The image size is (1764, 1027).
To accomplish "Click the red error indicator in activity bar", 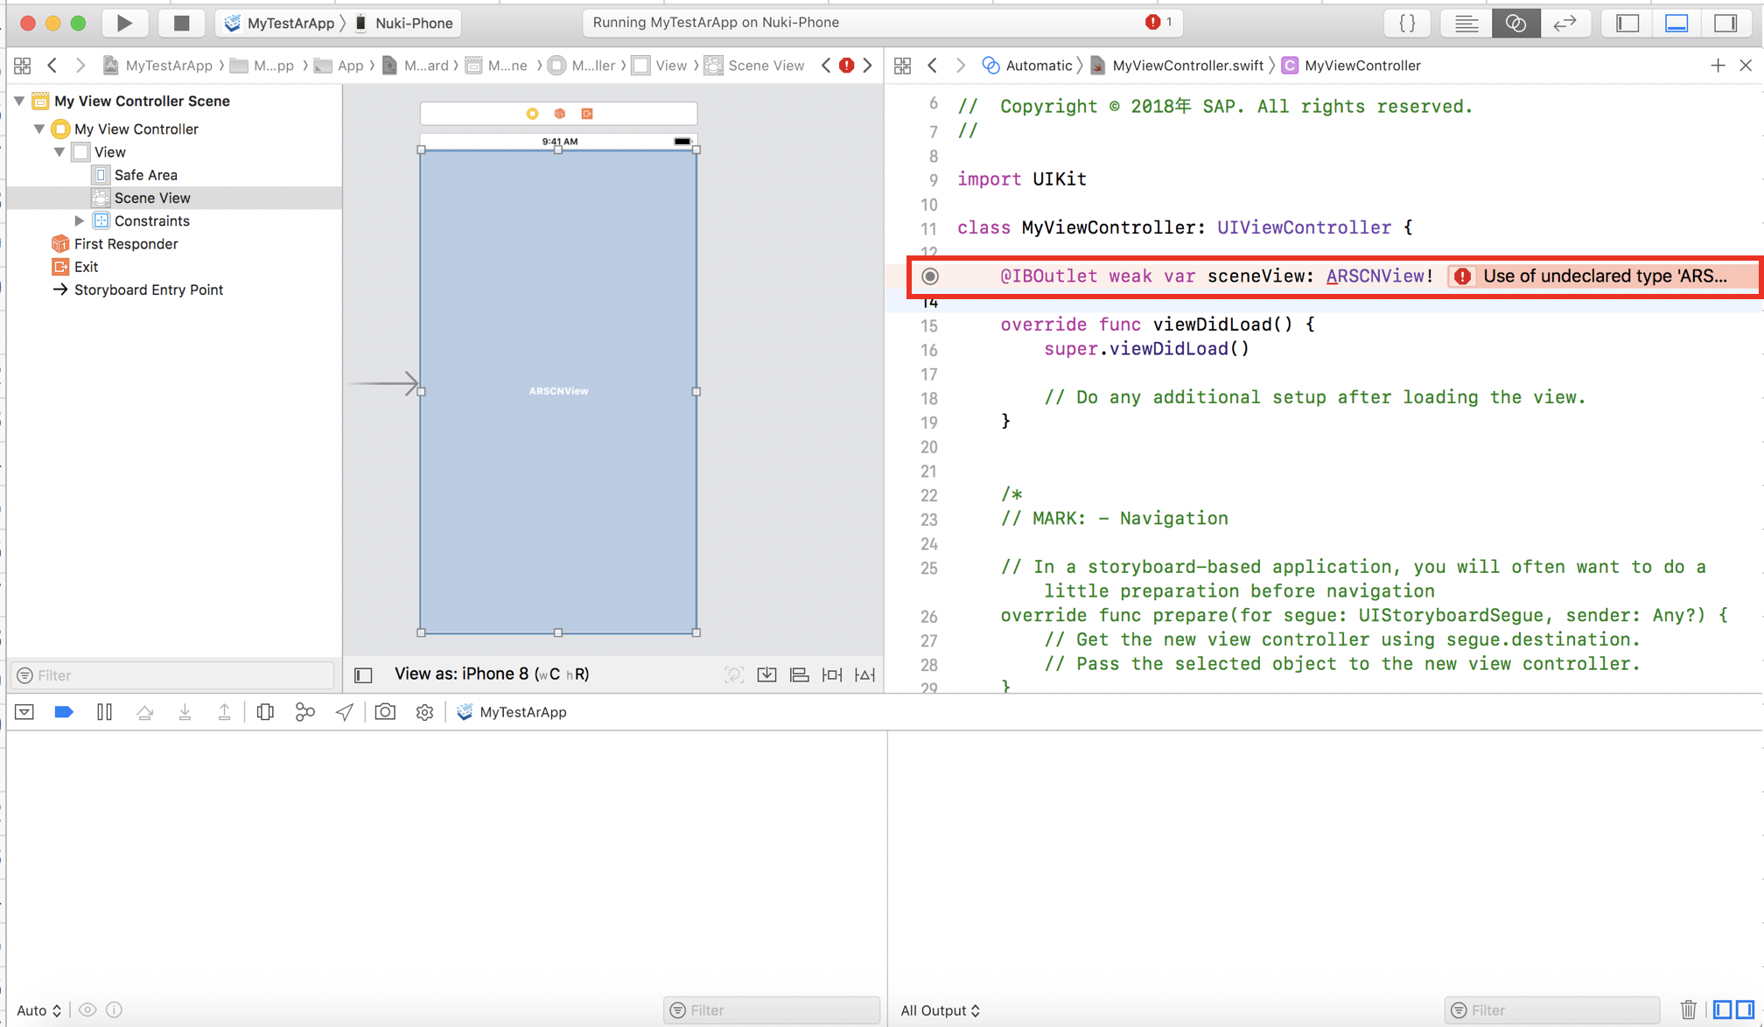I will pyautogui.click(x=1153, y=23).
